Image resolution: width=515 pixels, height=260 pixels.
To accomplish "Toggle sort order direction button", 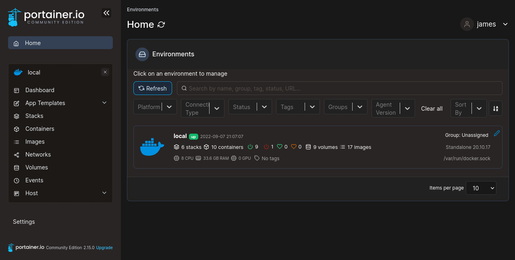I will pos(496,109).
